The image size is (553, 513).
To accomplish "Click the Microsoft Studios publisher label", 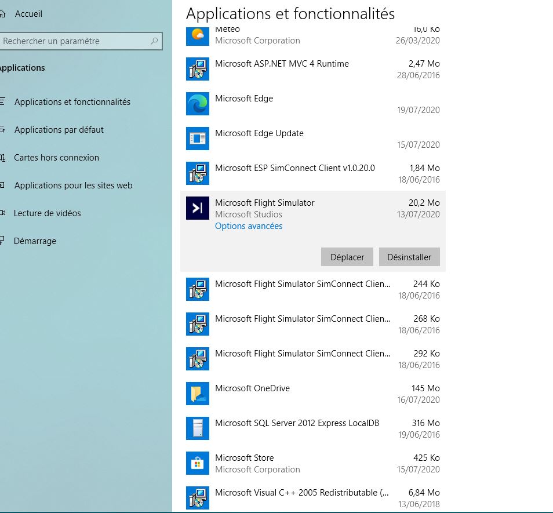I will pyautogui.click(x=249, y=214).
